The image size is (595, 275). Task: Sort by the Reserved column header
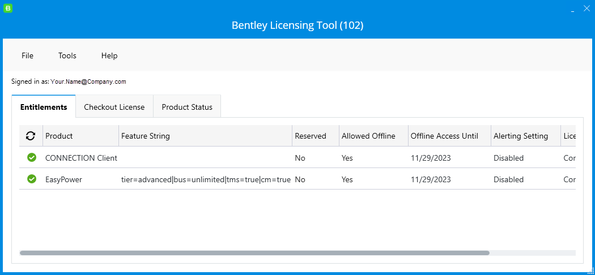(316, 136)
